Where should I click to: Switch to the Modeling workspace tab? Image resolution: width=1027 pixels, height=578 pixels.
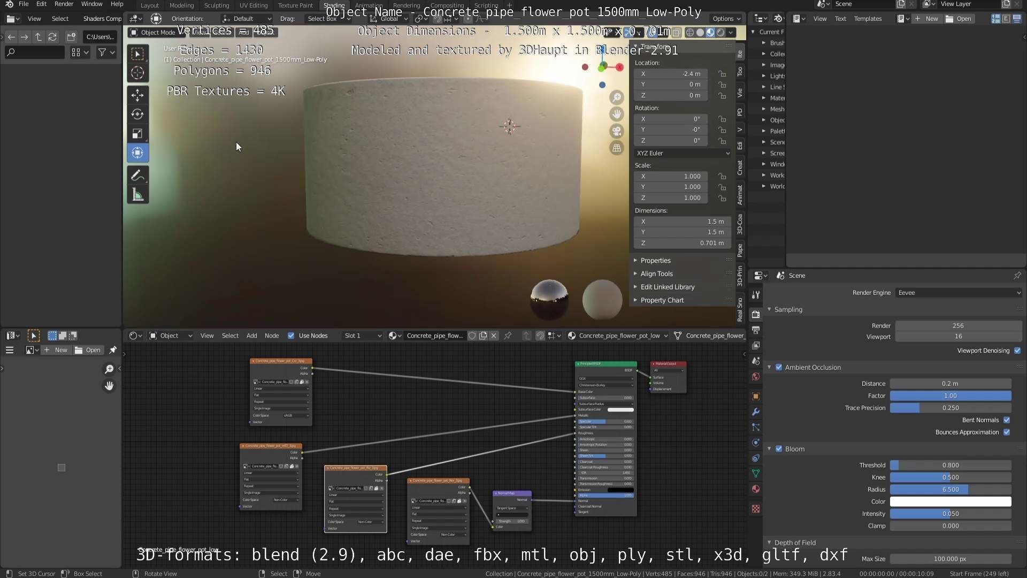pos(181,5)
